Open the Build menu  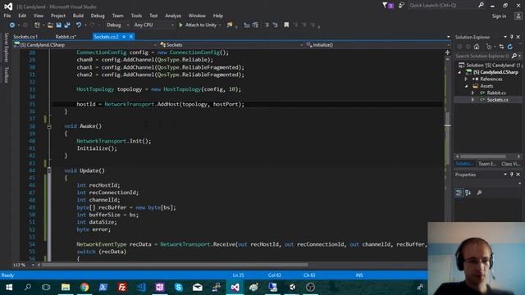click(78, 16)
